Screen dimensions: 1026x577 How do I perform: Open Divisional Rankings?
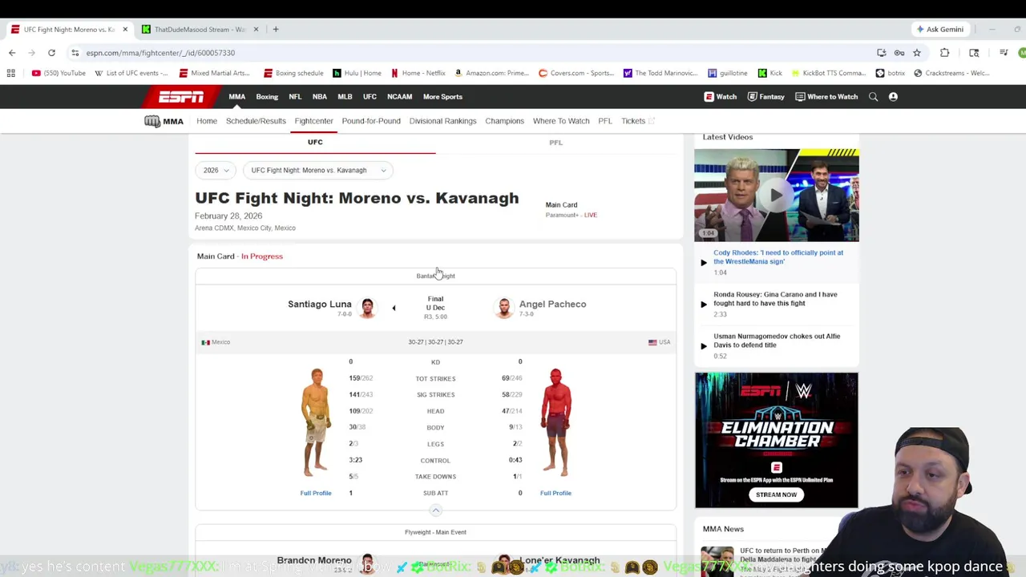click(x=442, y=121)
